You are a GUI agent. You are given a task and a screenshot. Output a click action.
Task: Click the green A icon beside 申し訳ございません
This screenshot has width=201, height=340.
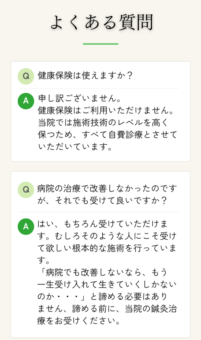pyautogui.click(x=26, y=101)
